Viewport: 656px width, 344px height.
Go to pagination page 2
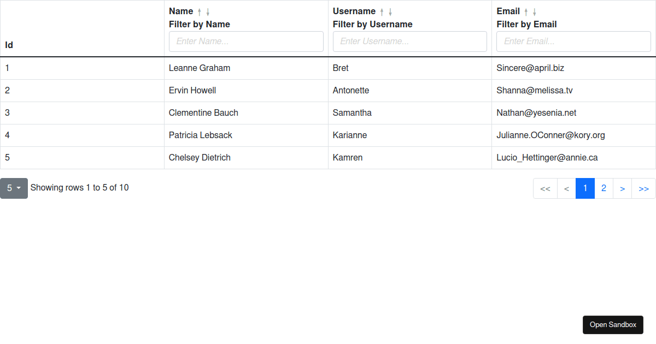(x=604, y=188)
